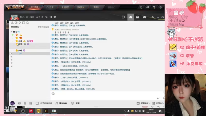Open the 进行游戏 tab
The height and width of the screenshot is (116, 206).
pos(35,7)
